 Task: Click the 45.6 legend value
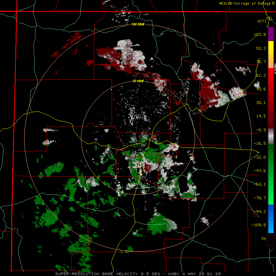[x=261, y=89]
